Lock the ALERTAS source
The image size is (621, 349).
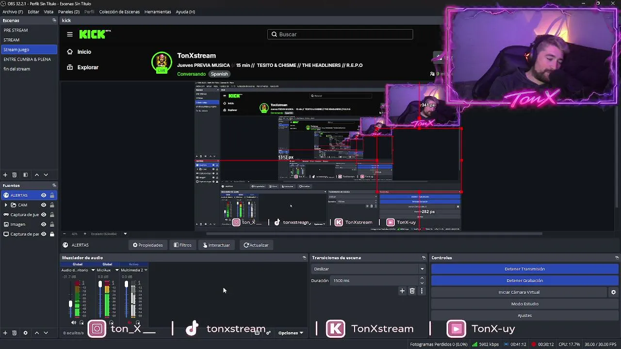pyautogui.click(x=52, y=195)
